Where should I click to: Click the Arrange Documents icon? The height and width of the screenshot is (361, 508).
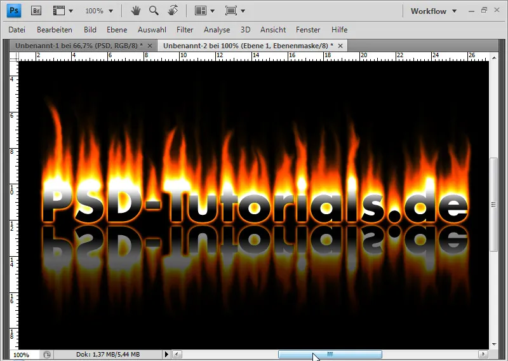point(201,11)
